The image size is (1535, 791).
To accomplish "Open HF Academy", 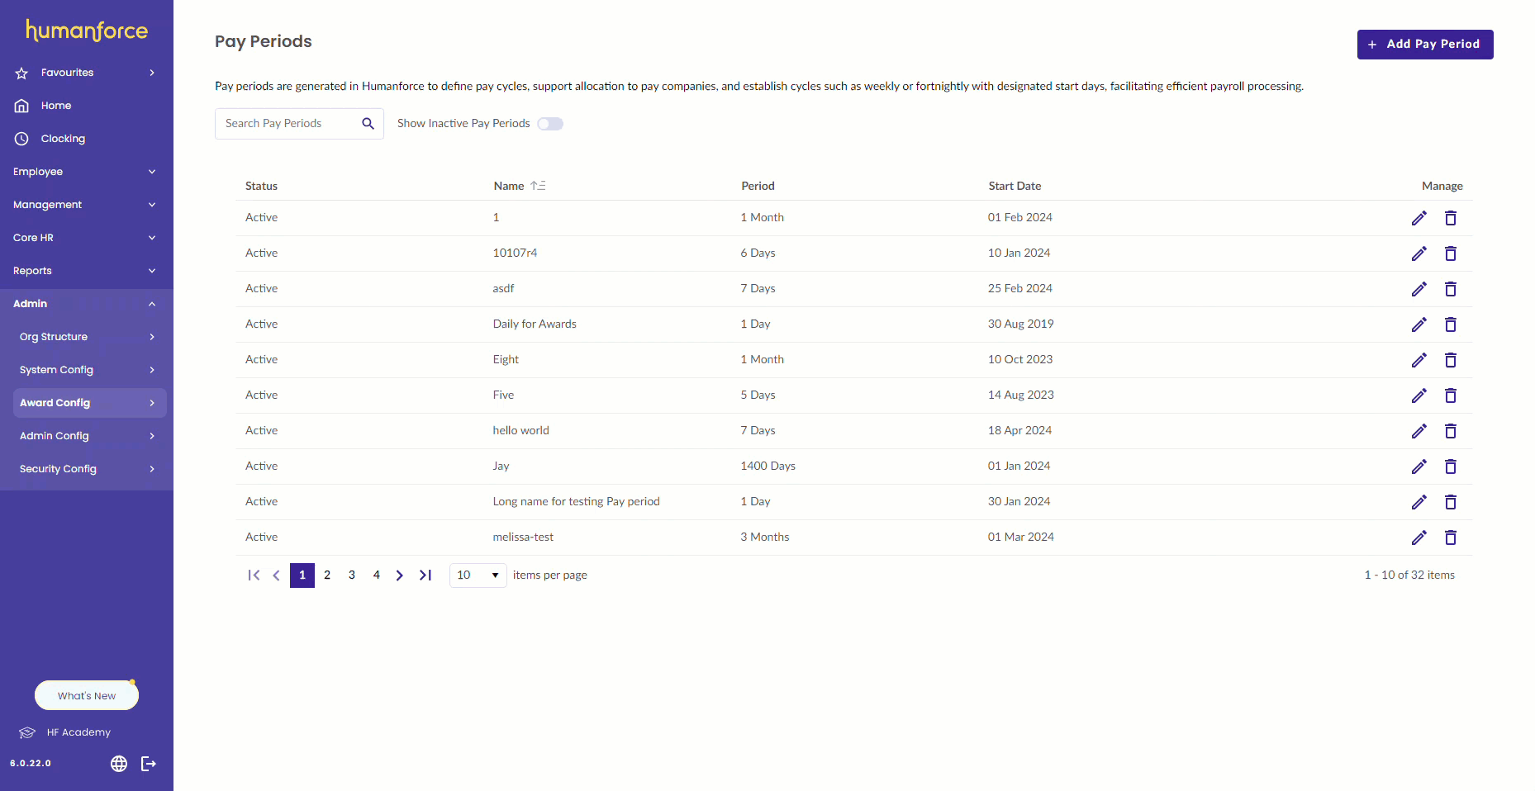I will click(x=65, y=732).
